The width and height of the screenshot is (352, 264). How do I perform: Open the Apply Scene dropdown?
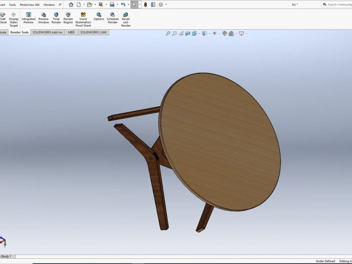[236, 33]
